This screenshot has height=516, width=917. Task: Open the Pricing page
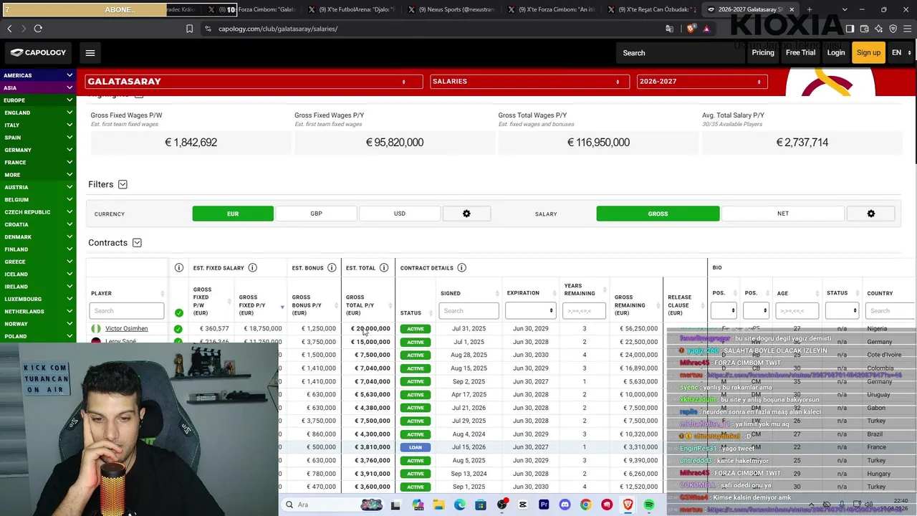pyautogui.click(x=763, y=52)
